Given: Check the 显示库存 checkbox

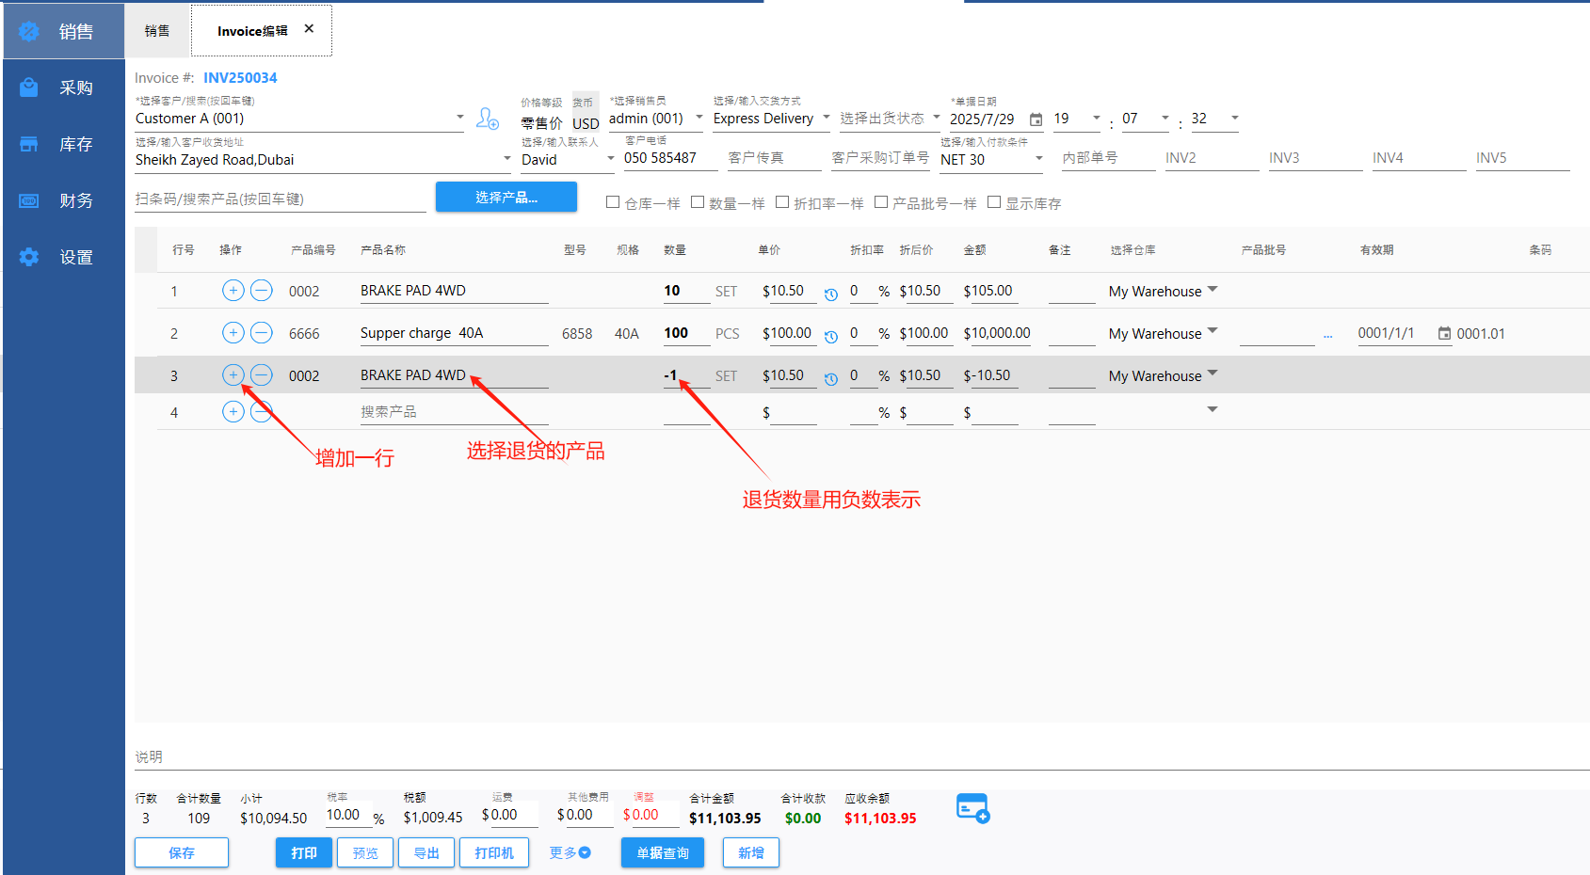Looking at the screenshot, I should [x=994, y=202].
